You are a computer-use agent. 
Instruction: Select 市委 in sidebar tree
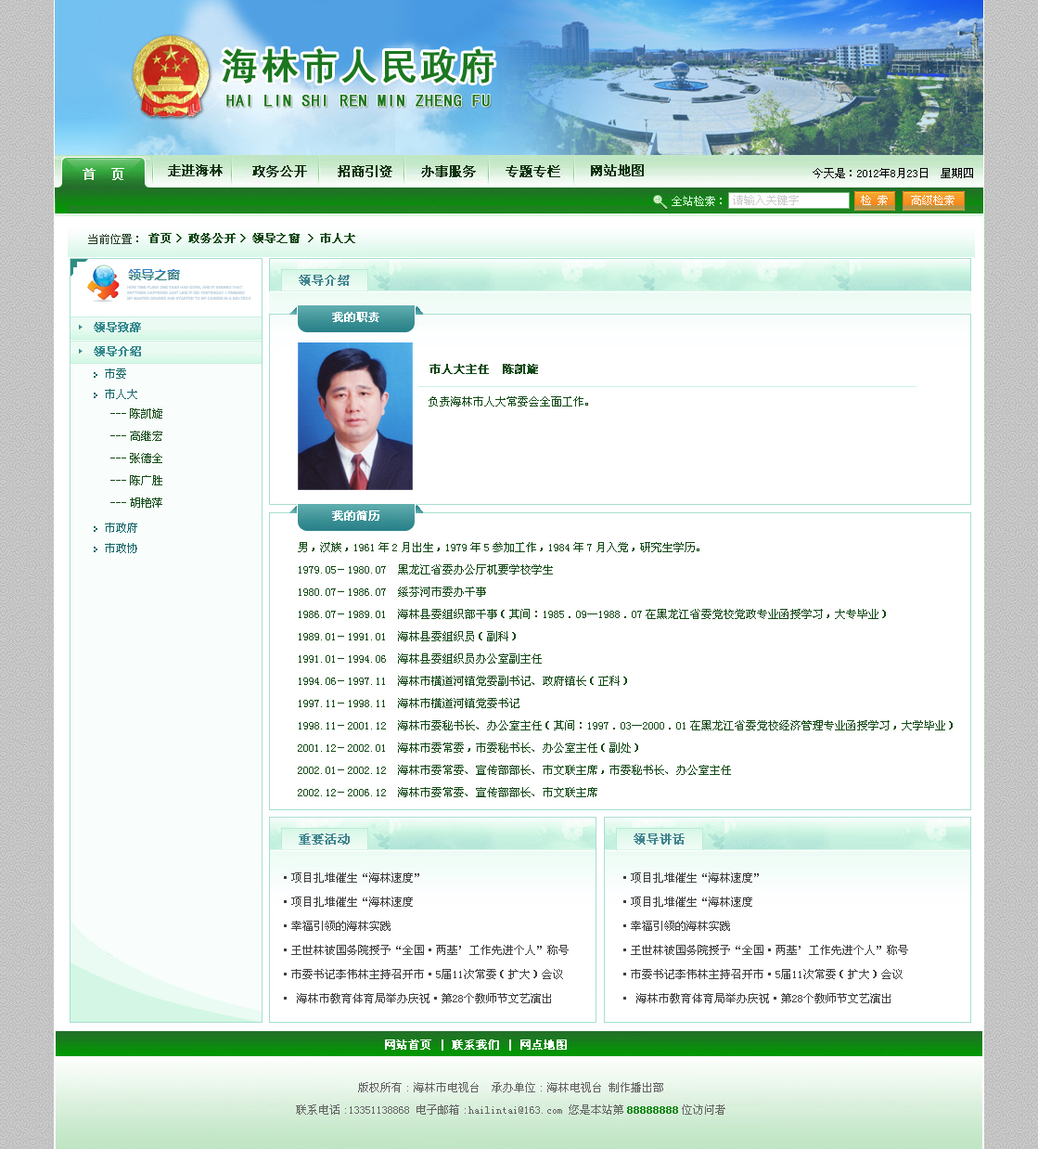(115, 374)
